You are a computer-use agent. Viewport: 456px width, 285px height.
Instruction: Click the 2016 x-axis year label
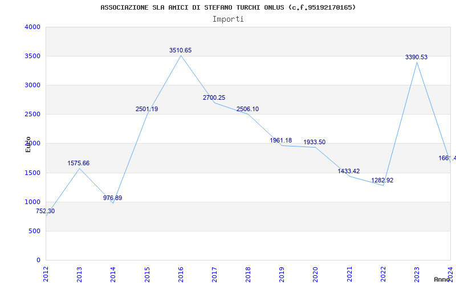pyautogui.click(x=181, y=273)
